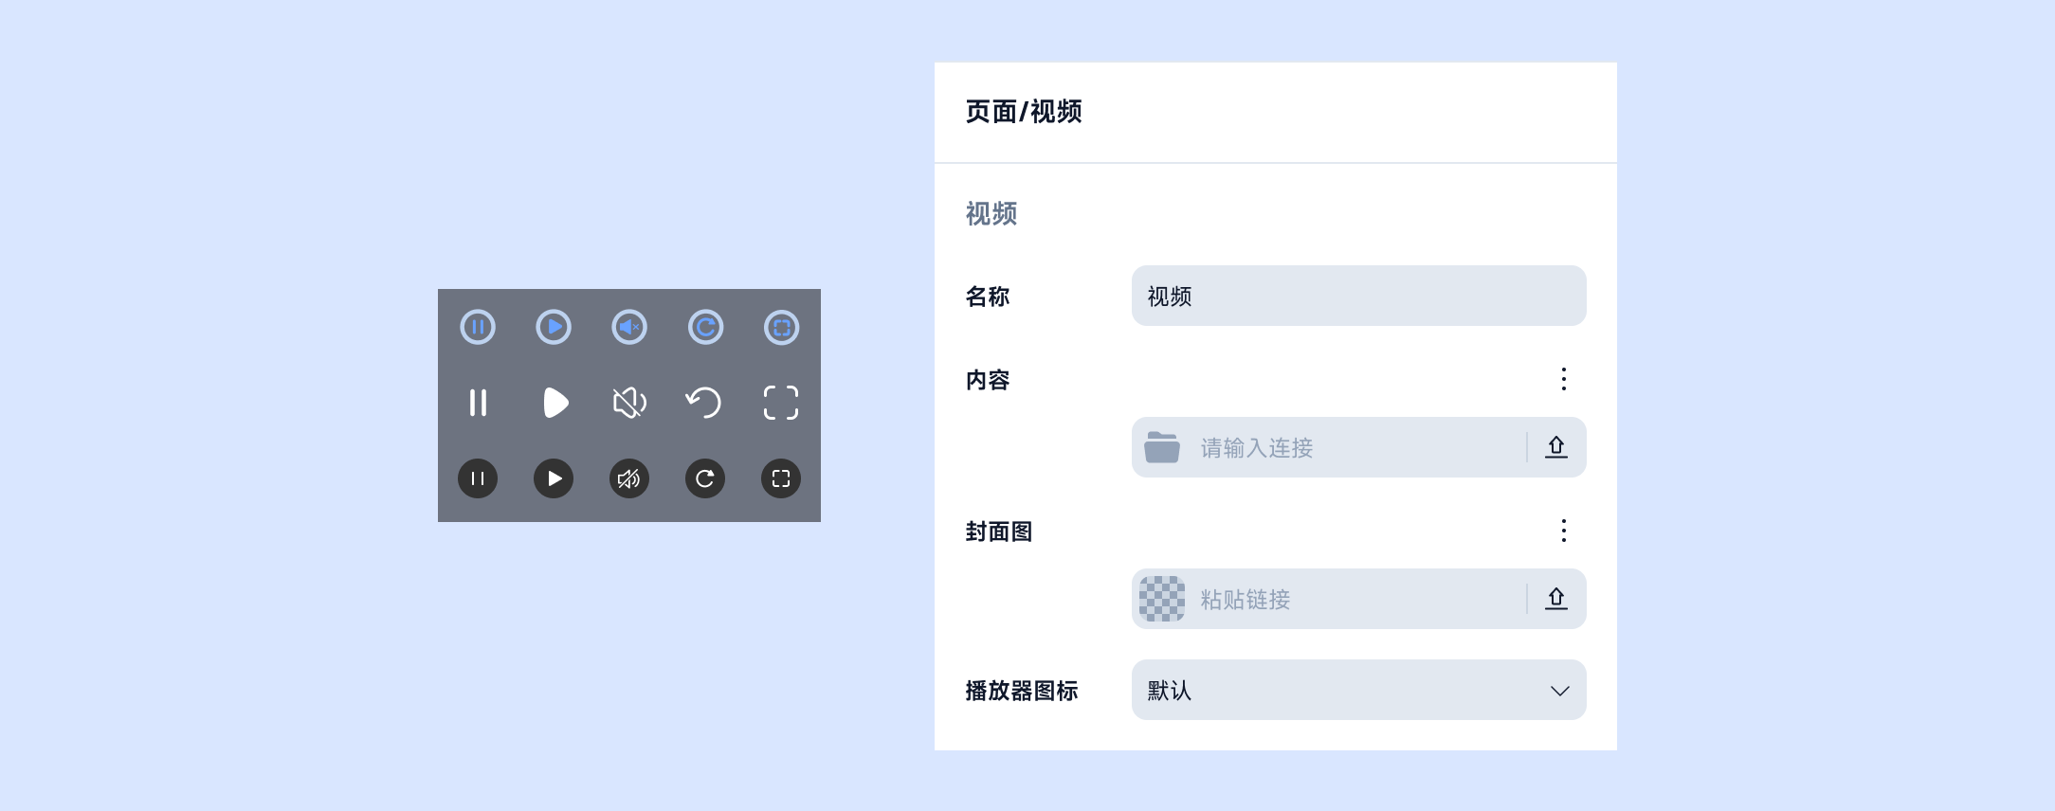The width and height of the screenshot is (2055, 811).
Task: Toggle the dark round fullscreen button
Action: [781, 478]
